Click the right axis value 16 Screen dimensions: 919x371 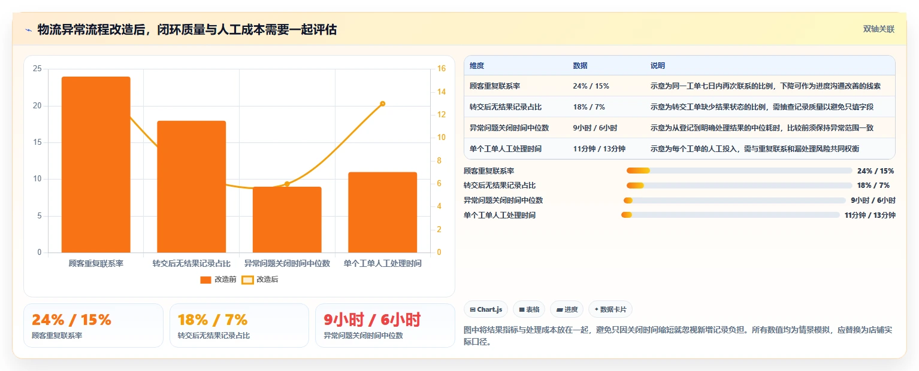(x=442, y=69)
